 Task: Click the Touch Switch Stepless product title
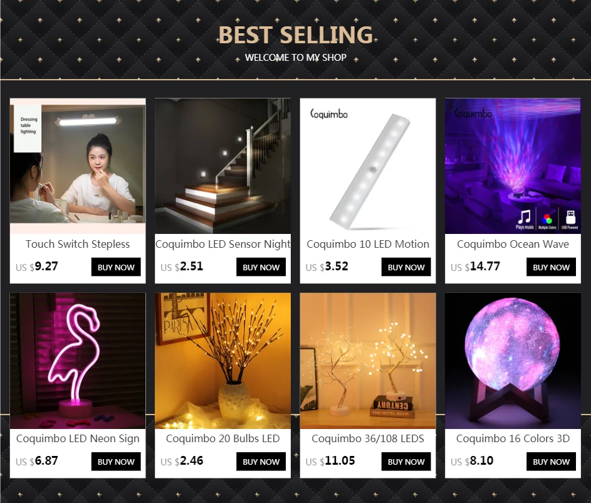78,244
